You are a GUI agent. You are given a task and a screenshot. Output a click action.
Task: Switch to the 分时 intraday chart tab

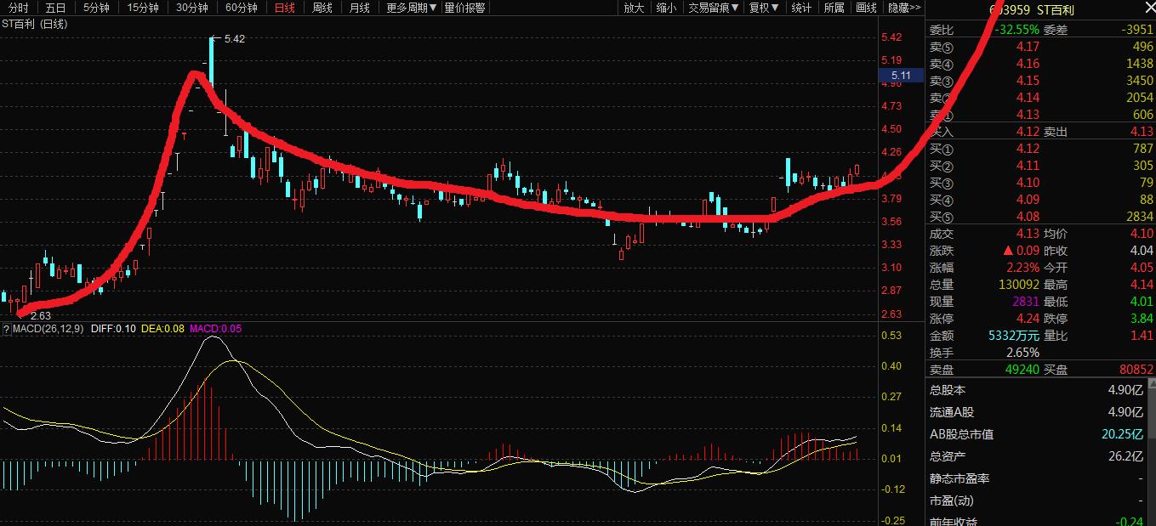point(18,8)
